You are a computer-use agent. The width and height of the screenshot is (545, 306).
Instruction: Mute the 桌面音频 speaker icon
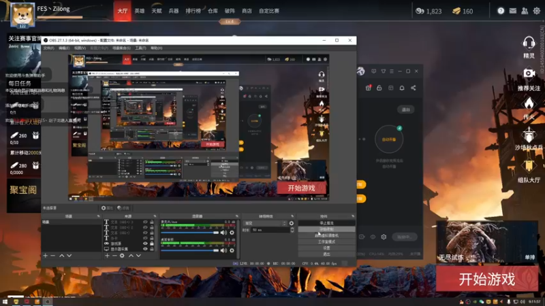223,250
